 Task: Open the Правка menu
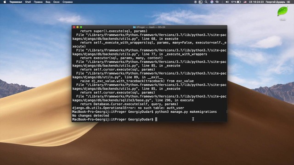click(x=38, y=2)
